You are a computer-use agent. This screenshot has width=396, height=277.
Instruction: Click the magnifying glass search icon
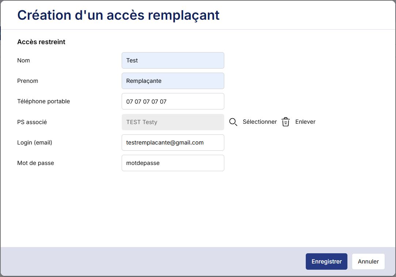233,122
